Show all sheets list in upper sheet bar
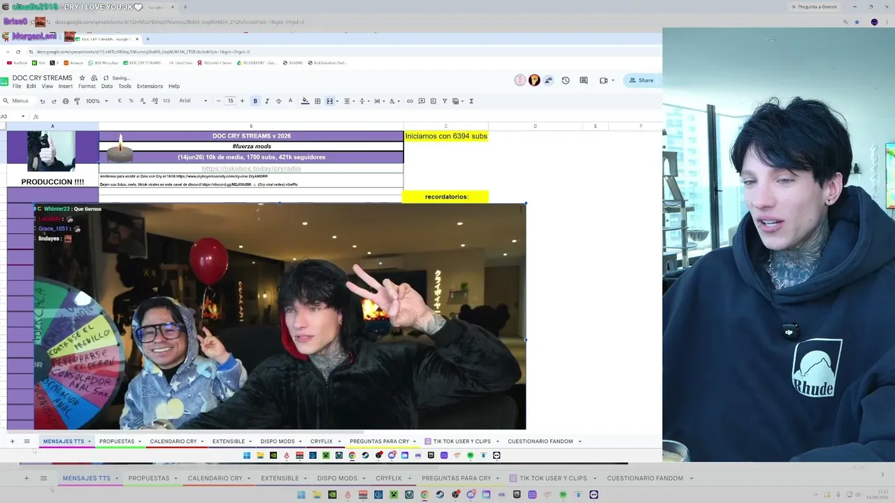This screenshot has width=895, height=503. pyautogui.click(x=27, y=442)
